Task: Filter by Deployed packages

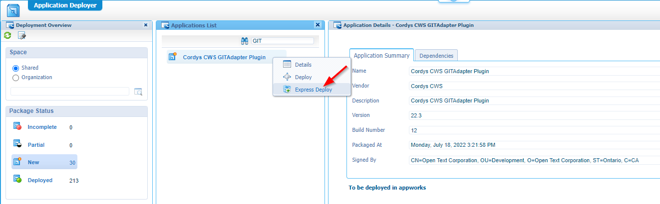Action: 40,180
